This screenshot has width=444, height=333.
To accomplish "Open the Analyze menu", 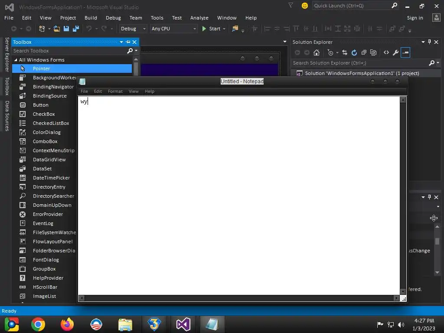I will tap(199, 18).
